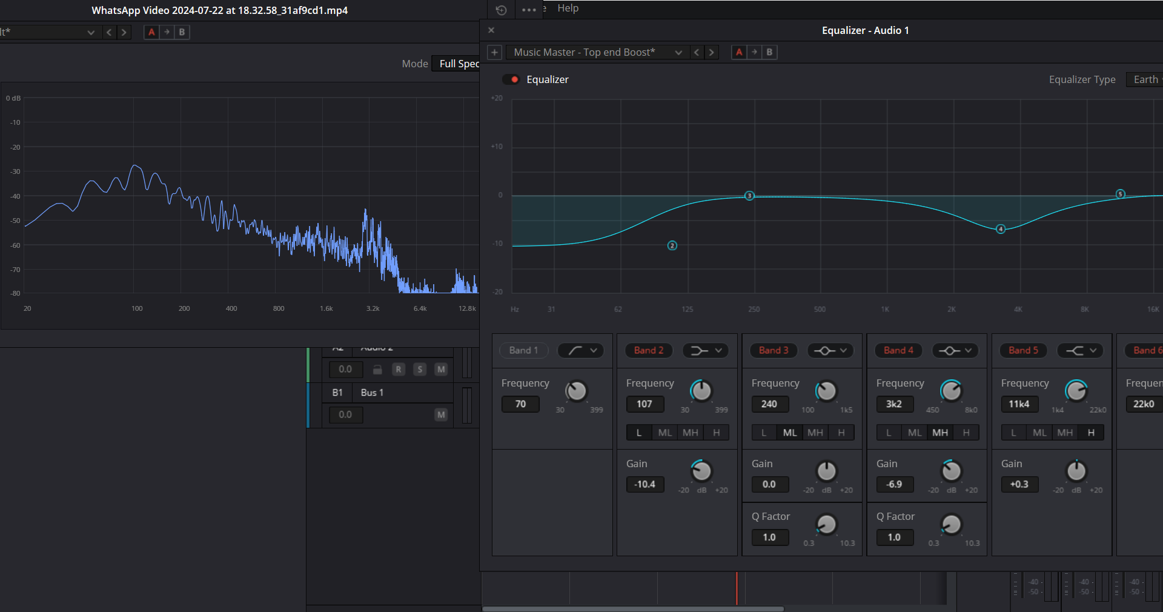Set Band 3 range to H
1163x612 pixels.
tap(841, 433)
